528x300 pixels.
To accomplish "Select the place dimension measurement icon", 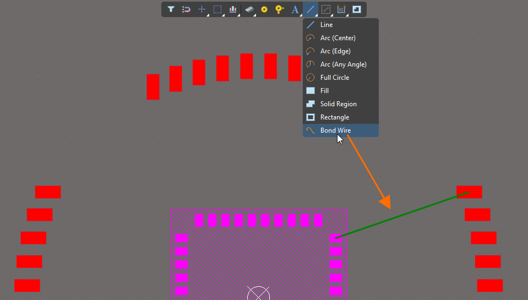I will tap(341, 9).
